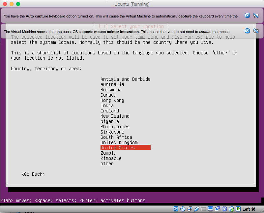Dismiss the Auto capture keyboard notification
The width and height of the screenshot is (264, 213).
(247, 15)
